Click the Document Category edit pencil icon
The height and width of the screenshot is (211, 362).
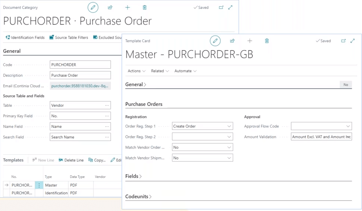tap(93, 7)
